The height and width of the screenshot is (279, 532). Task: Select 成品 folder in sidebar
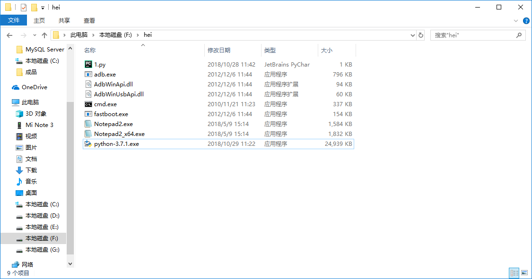click(x=26, y=72)
